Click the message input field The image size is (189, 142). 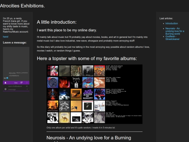pos(16,89)
